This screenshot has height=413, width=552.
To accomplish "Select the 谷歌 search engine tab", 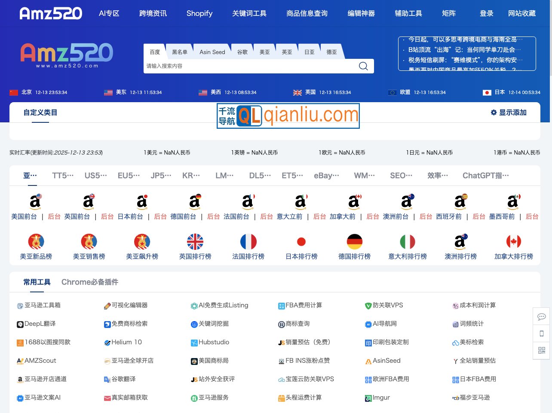I will click(242, 52).
